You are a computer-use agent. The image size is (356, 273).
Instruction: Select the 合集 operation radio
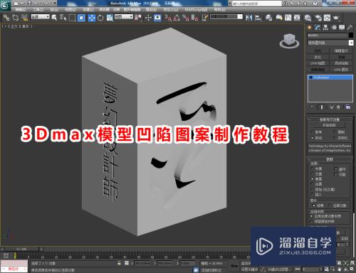click(x=316, y=184)
